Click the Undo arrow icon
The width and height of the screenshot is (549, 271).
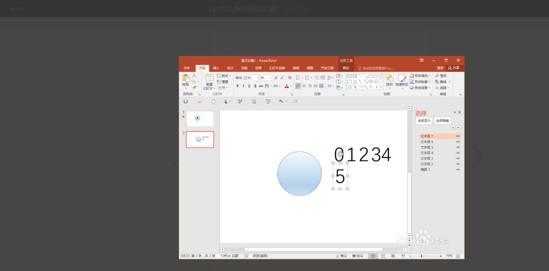(281, 102)
